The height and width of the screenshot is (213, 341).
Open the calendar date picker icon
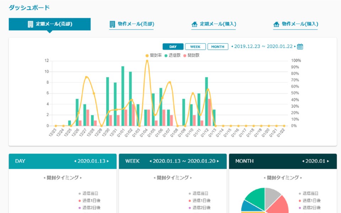300,47
